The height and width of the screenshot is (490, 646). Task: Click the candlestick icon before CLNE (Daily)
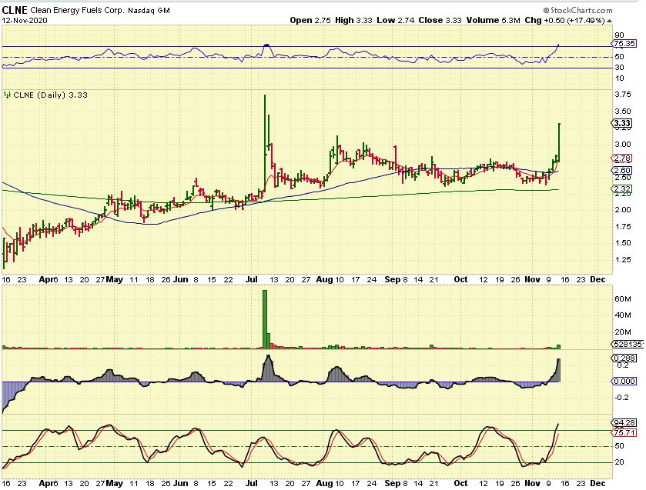point(7,95)
